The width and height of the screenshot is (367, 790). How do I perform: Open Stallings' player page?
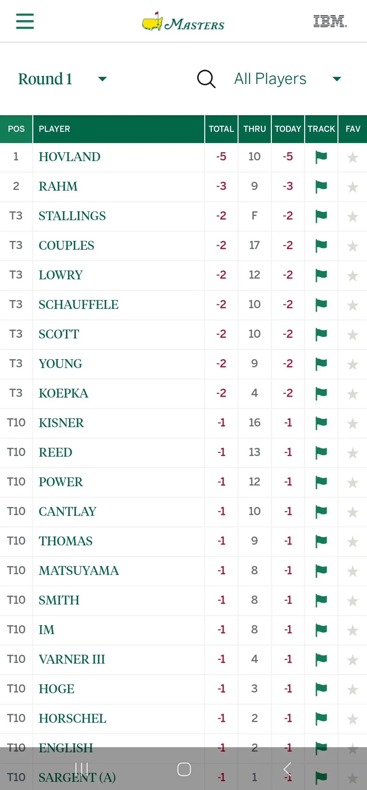72,216
